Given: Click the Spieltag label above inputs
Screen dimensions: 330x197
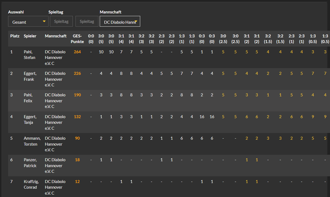Looking at the screenshot, I should coord(56,12).
